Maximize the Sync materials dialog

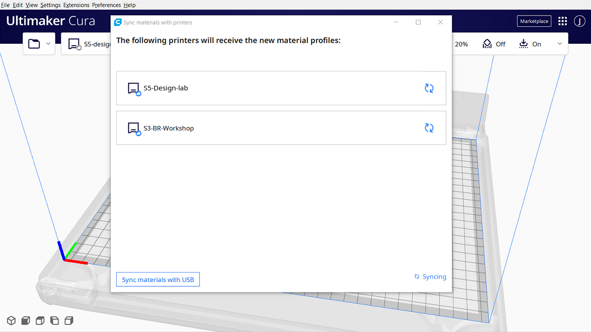point(418,22)
